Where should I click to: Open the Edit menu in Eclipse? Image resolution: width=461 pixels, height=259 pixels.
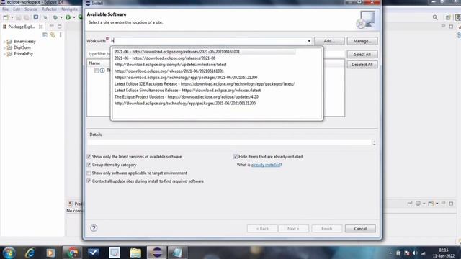coord(17,9)
